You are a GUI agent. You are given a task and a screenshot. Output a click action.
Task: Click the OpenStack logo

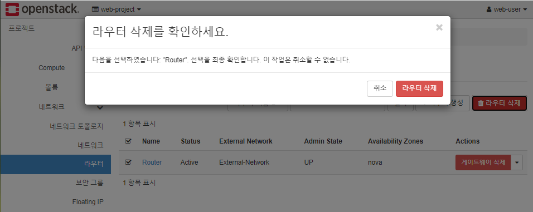pos(42,9)
